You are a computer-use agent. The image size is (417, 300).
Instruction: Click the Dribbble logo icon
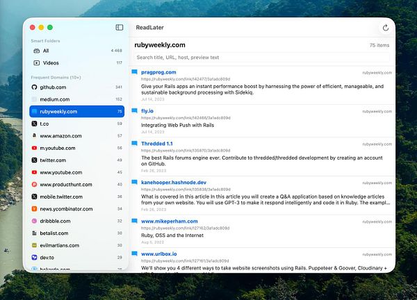pos(34,221)
